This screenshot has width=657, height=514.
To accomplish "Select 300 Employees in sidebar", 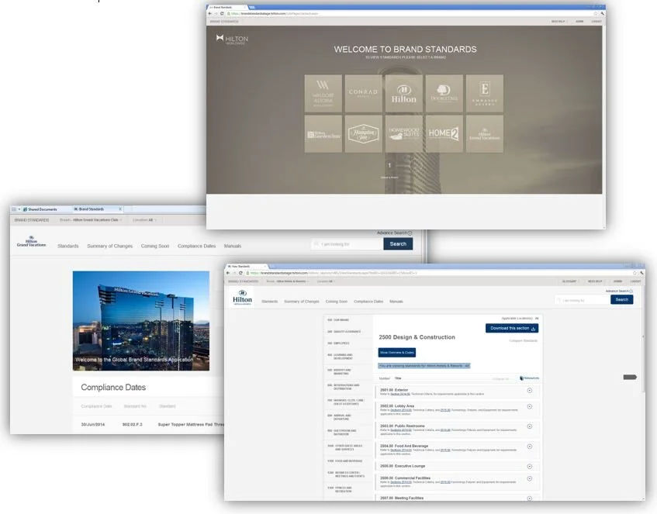I will coord(338,343).
